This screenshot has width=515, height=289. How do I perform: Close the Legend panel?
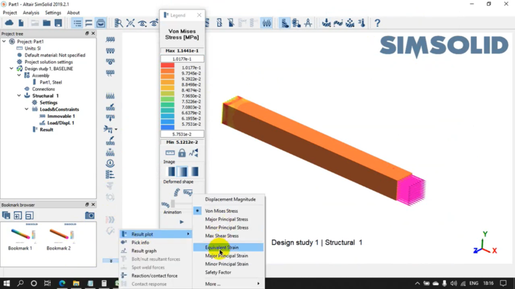(199, 15)
